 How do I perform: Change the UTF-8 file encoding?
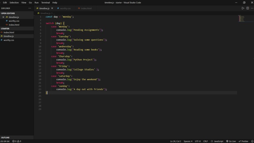click(x=198, y=141)
